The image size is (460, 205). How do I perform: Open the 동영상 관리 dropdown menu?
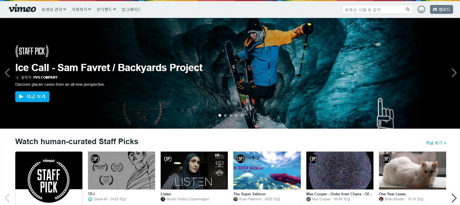(54, 9)
